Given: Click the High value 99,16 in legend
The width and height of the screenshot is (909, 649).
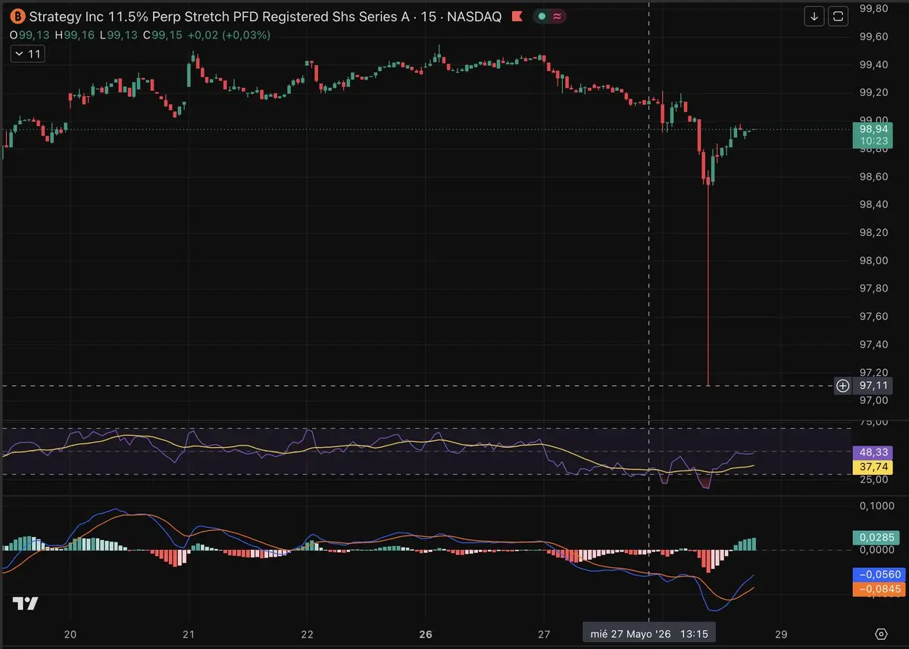Looking at the screenshot, I should (x=80, y=35).
